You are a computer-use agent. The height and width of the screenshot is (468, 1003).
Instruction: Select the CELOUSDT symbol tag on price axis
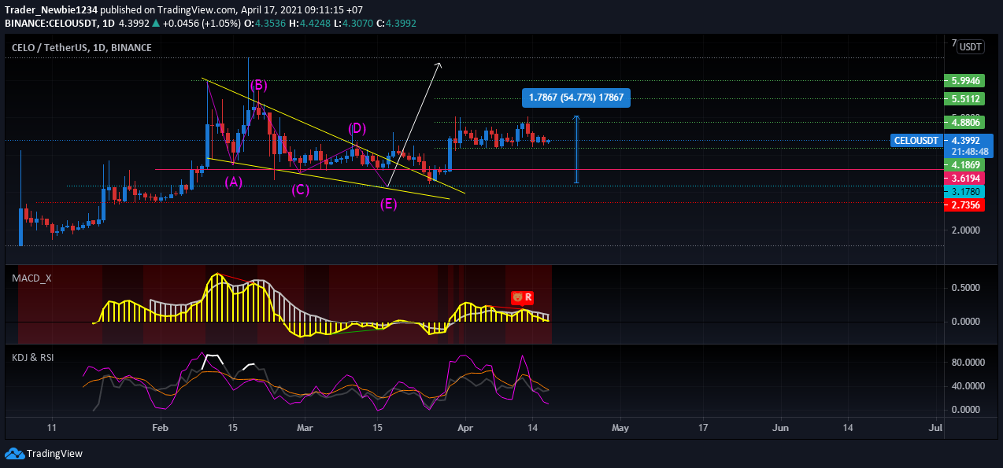pos(916,141)
